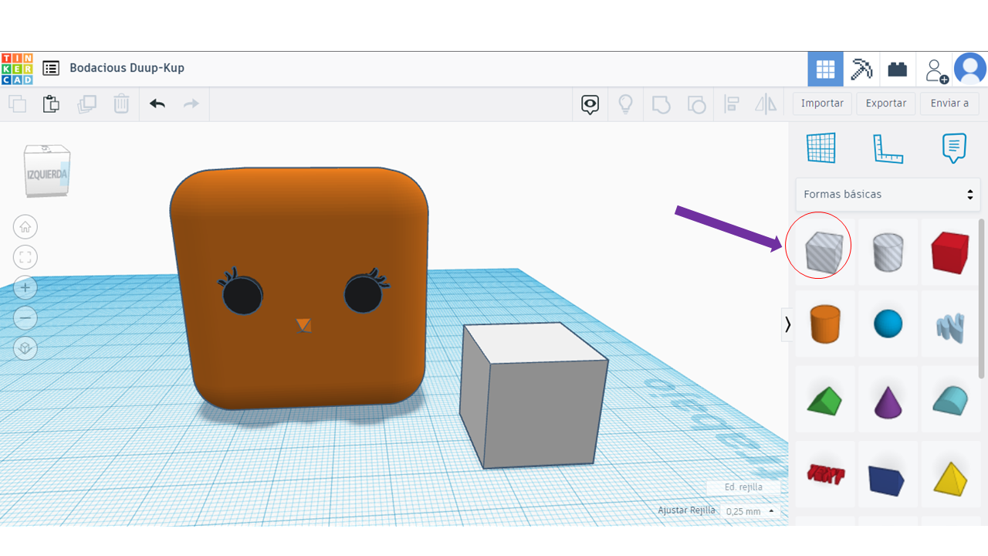Click the trash delete icon
Screen dimensions: 988x556
click(121, 103)
